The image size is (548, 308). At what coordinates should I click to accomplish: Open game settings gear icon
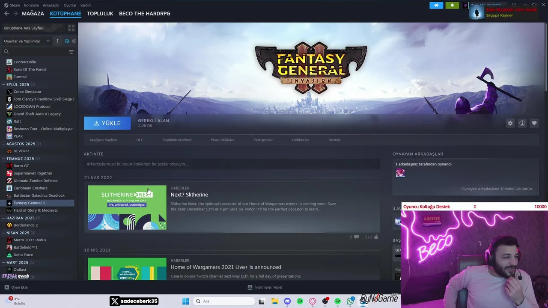pyautogui.click(x=510, y=123)
